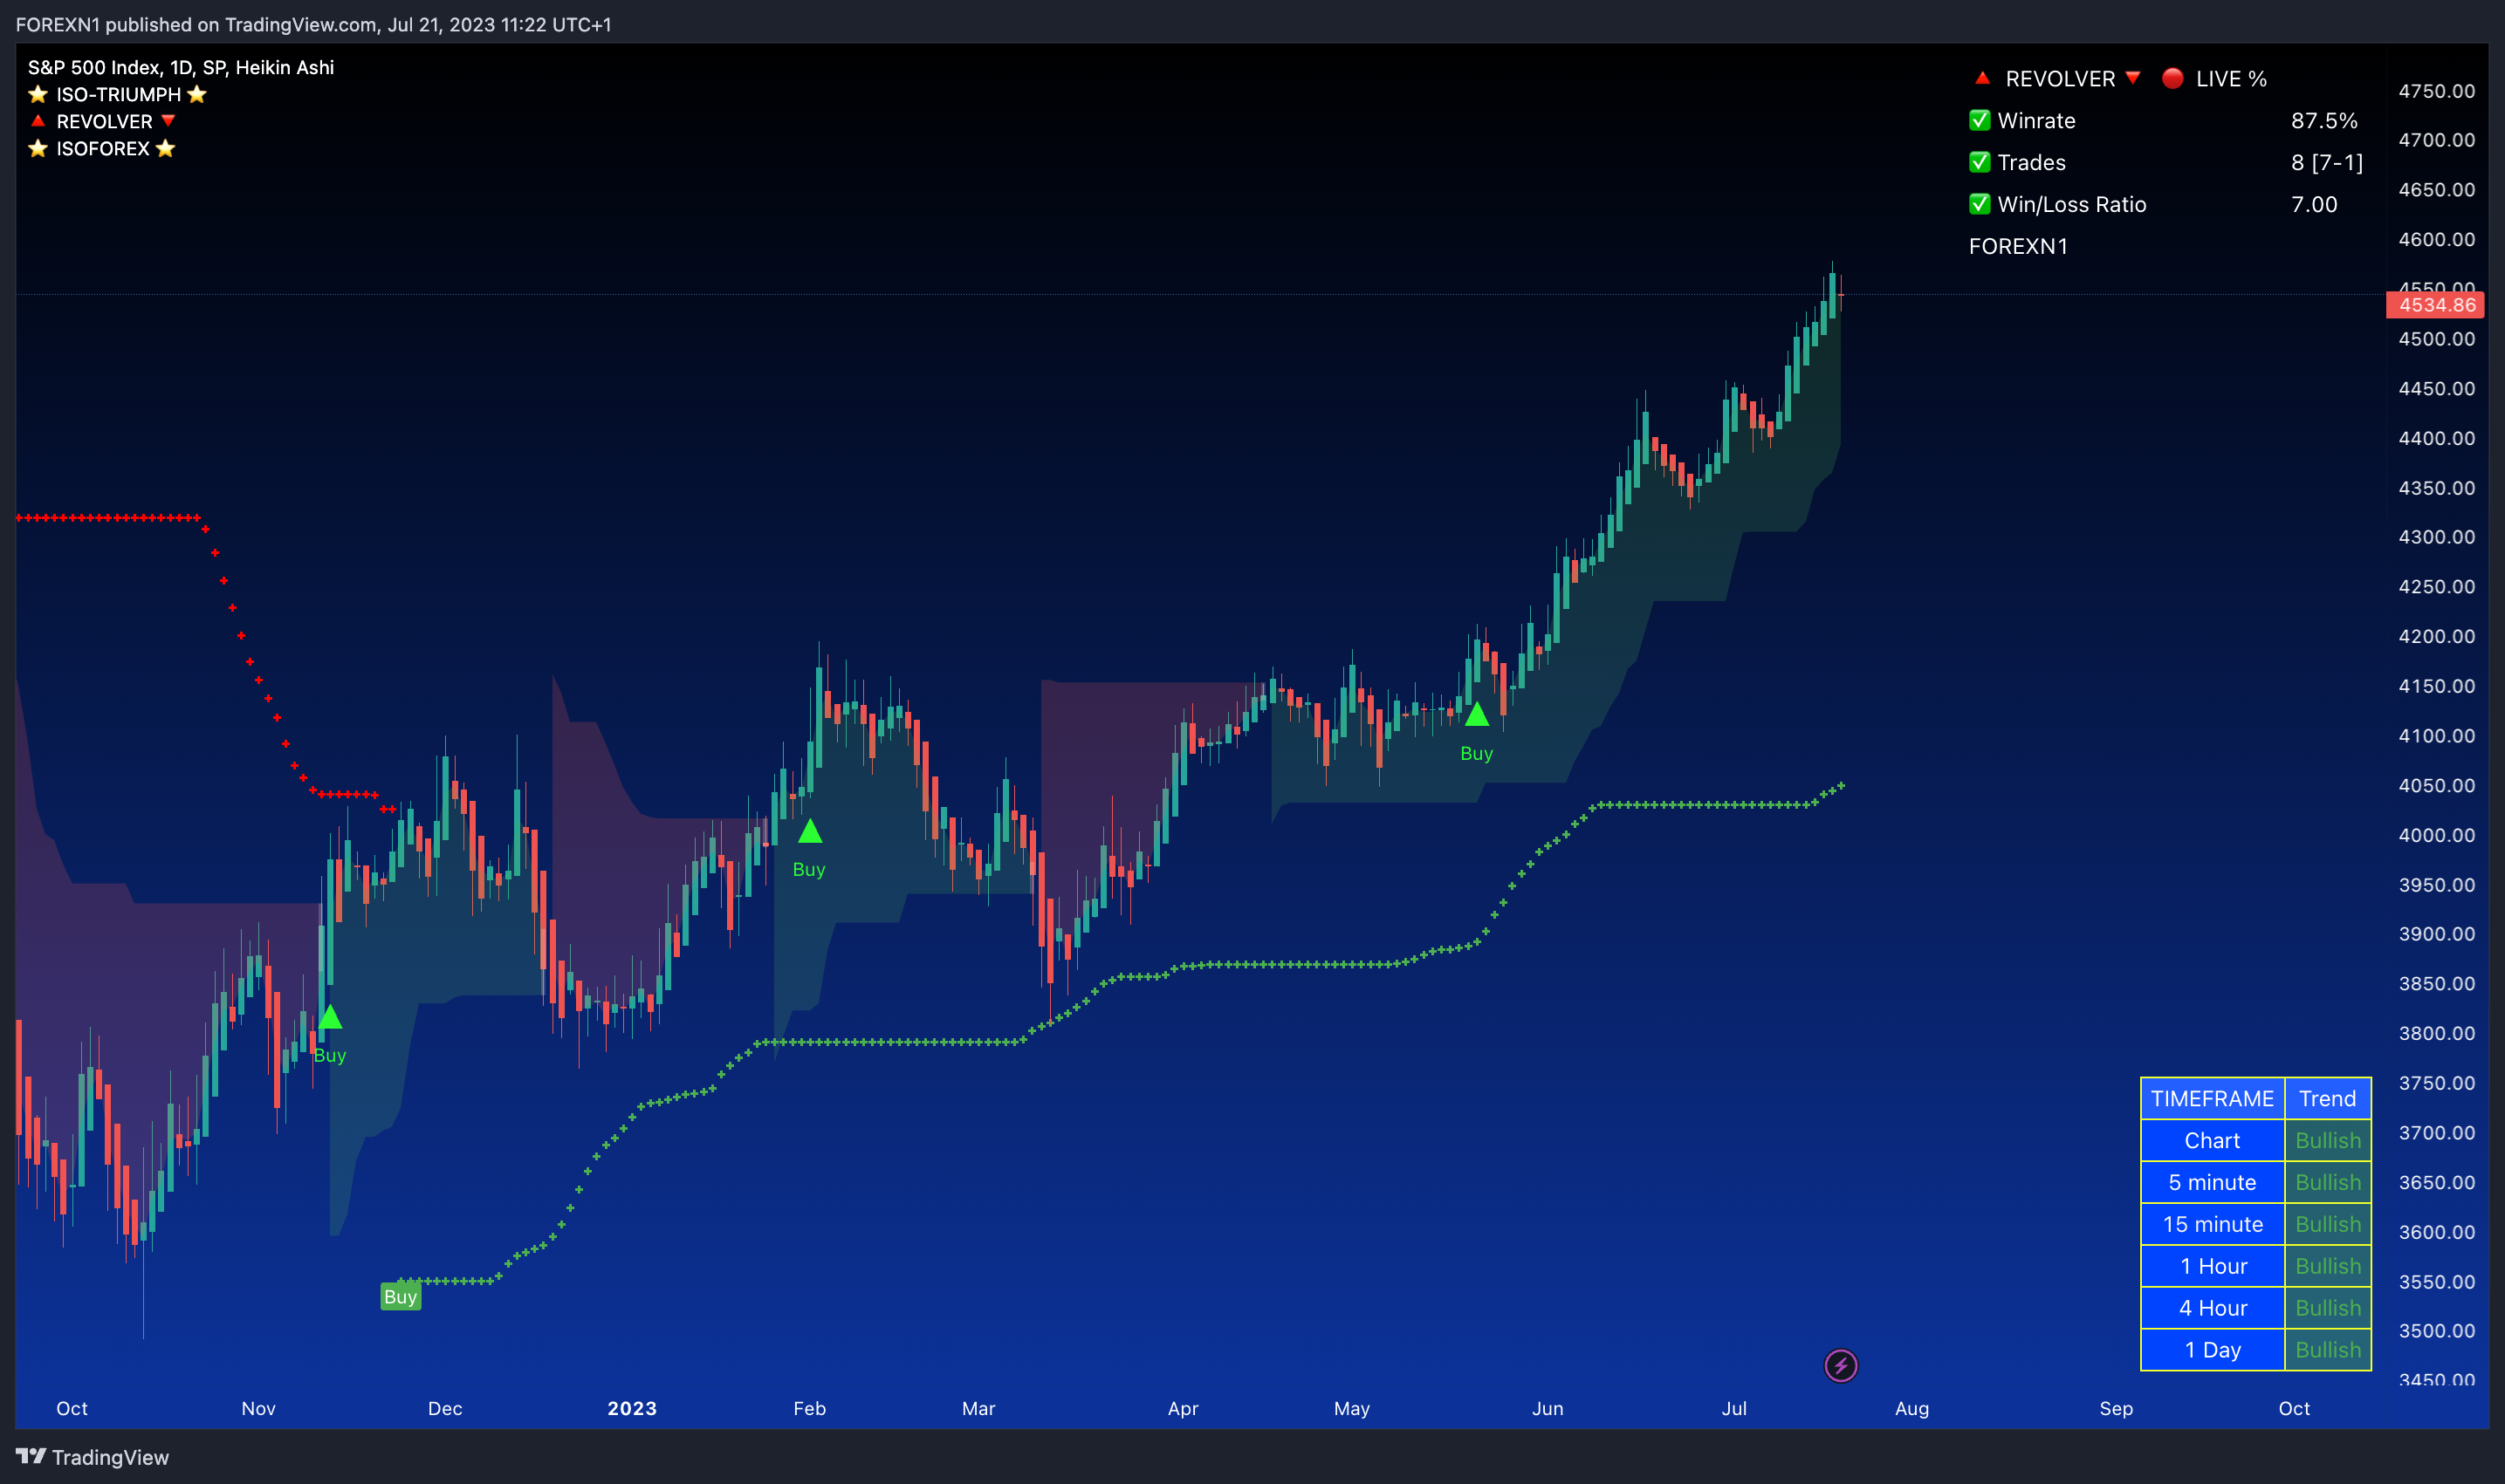Click the red up-triangle in REVOLVER stats panel
This screenshot has width=2505, height=1484.
pyautogui.click(x=1982, y=78)
